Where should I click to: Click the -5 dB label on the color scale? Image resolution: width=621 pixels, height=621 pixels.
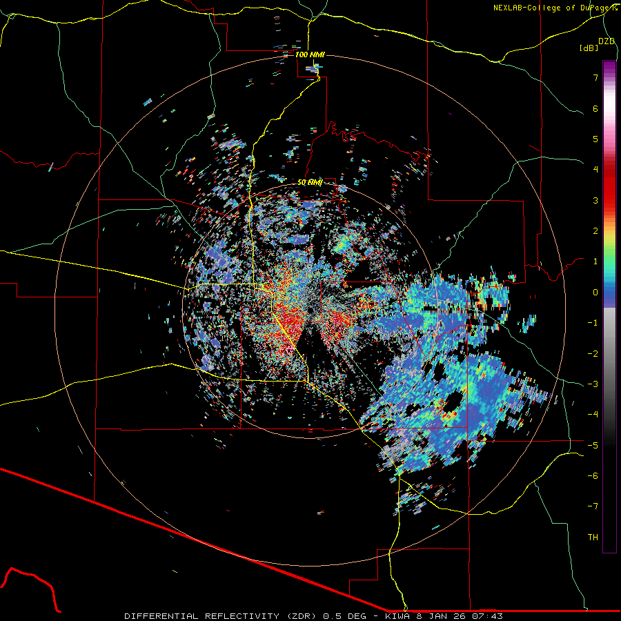click(x=593, y=445)
